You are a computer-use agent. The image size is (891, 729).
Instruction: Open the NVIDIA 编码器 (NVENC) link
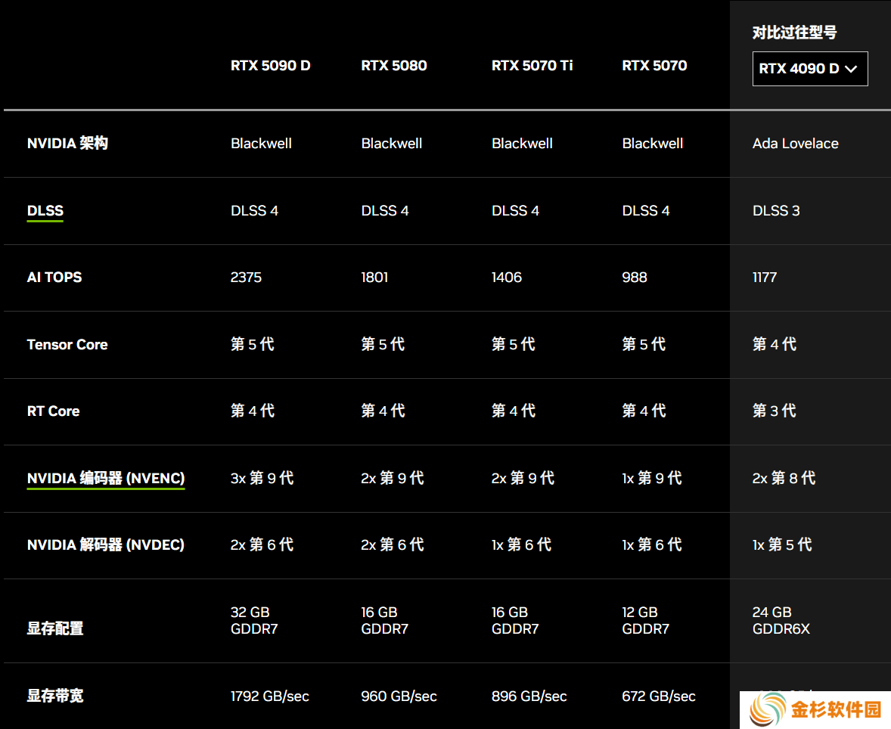[x=106, y=479]
